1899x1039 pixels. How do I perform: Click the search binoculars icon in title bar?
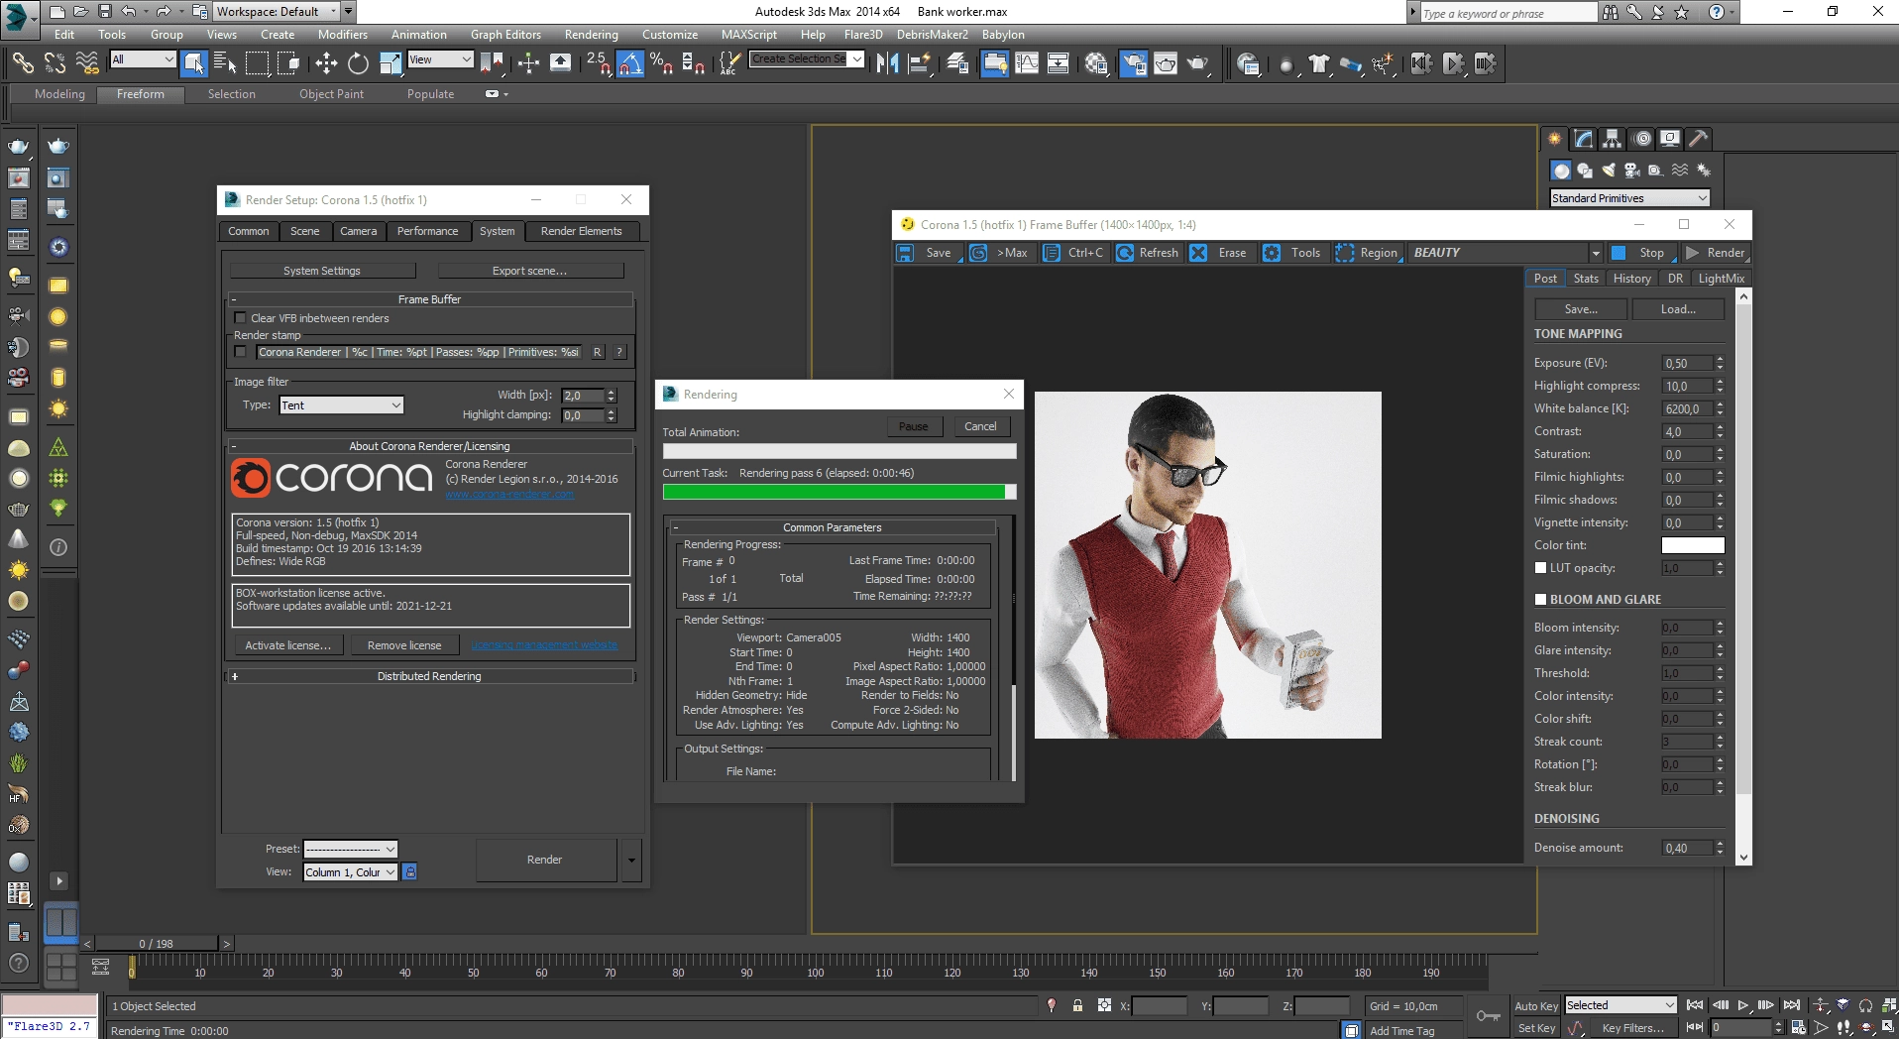1611,12
